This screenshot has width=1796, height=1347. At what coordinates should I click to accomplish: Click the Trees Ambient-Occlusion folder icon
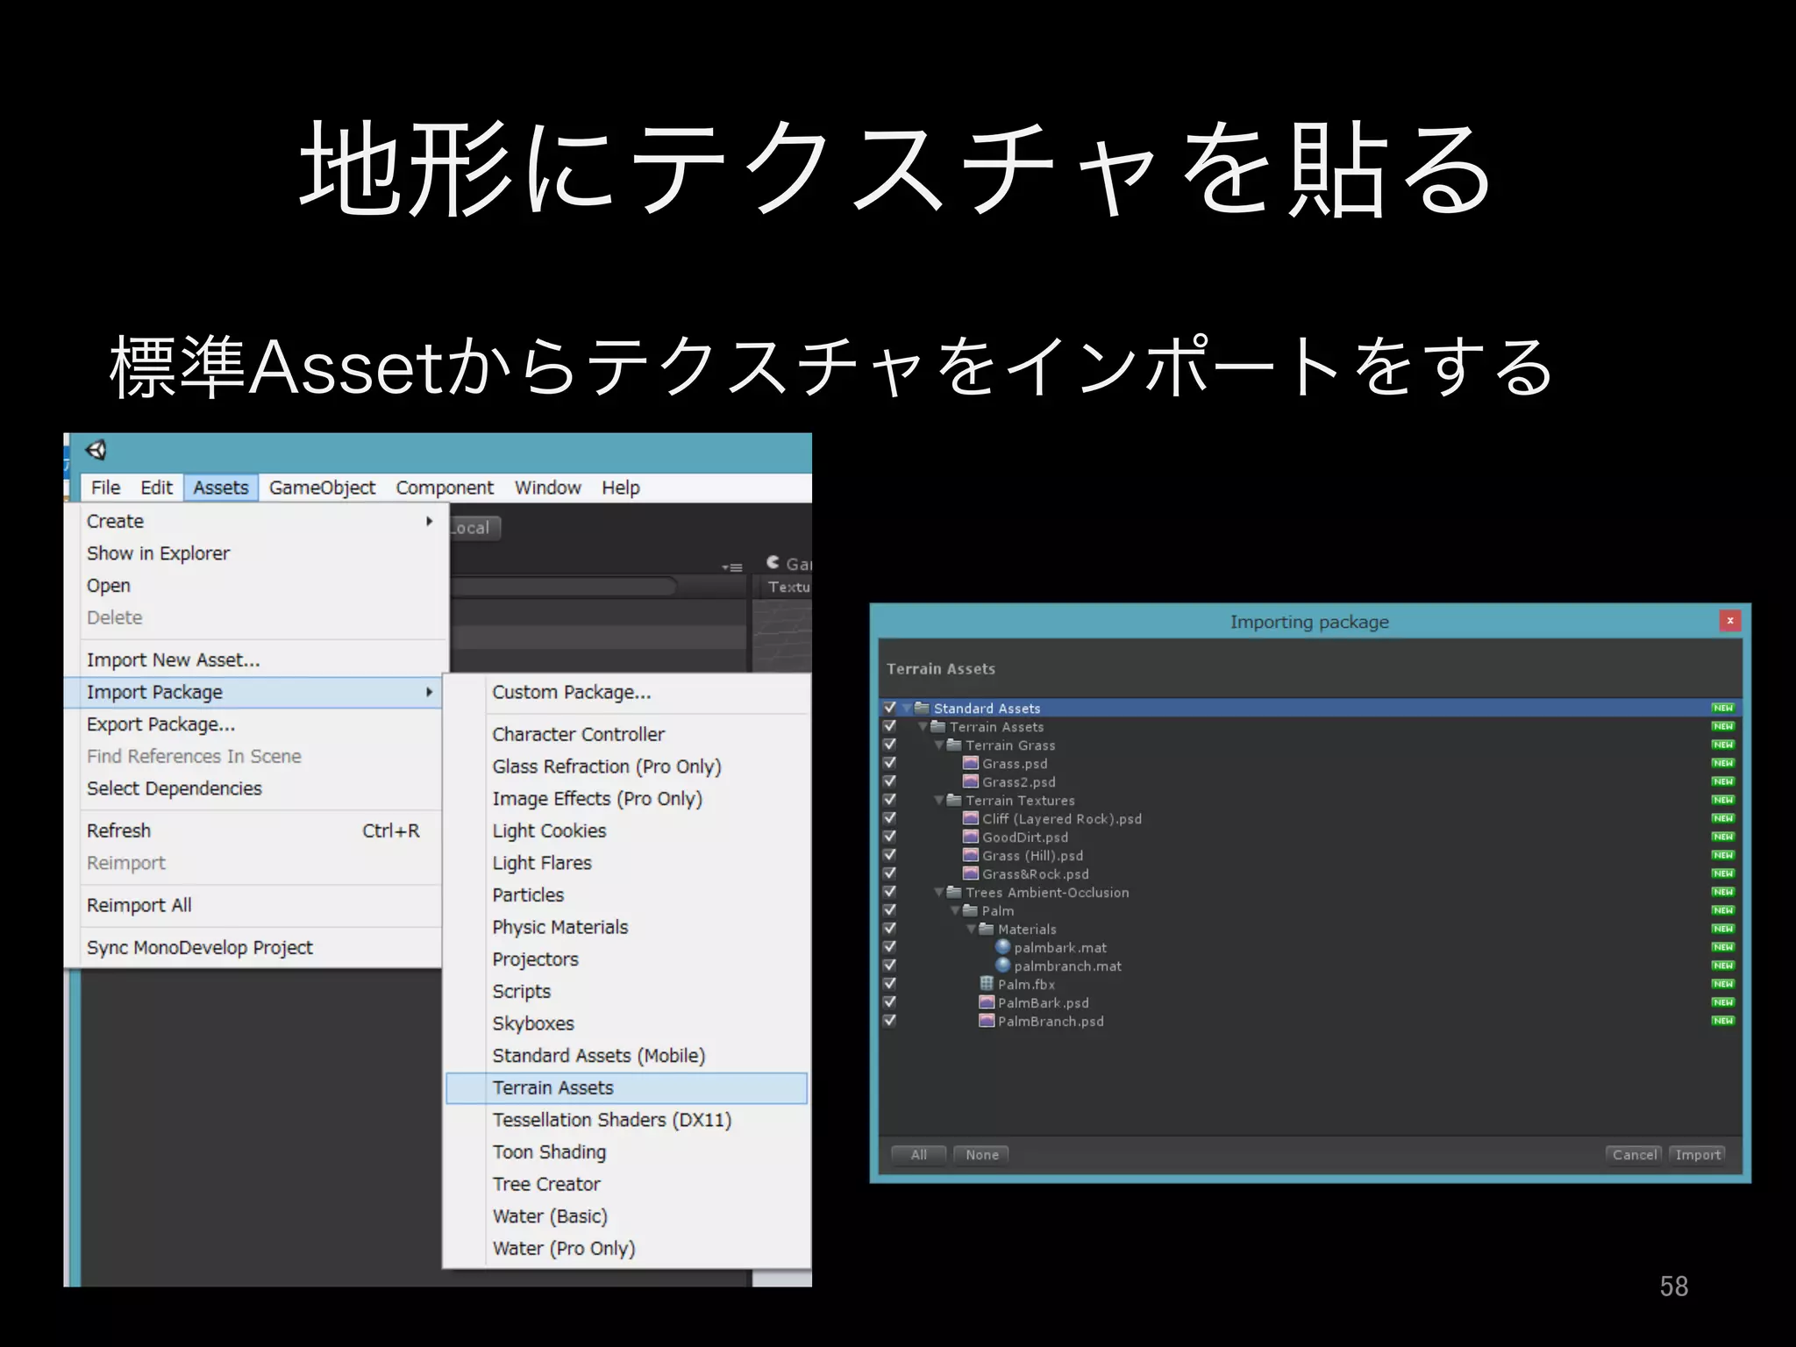(954, 892)
